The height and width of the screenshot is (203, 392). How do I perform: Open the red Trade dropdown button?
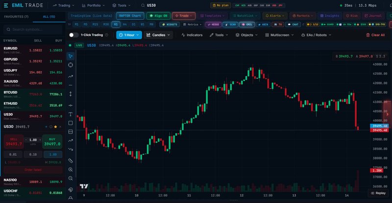183,16
